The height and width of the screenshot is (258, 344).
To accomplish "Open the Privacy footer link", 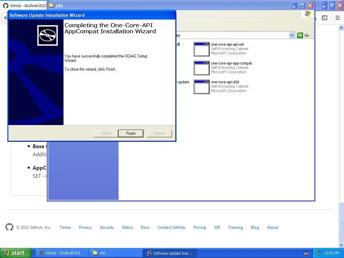I will (x=85, y=227).
